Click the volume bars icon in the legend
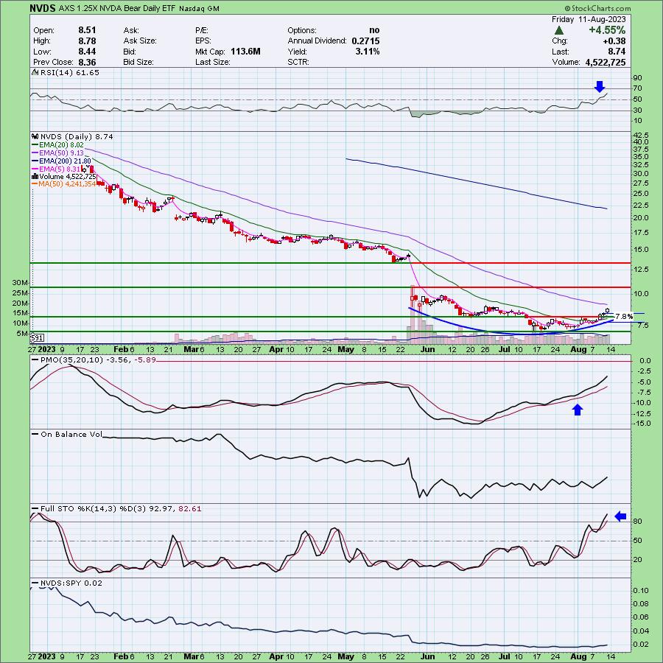This screenshot has height=663, width=663. point(35,176)
